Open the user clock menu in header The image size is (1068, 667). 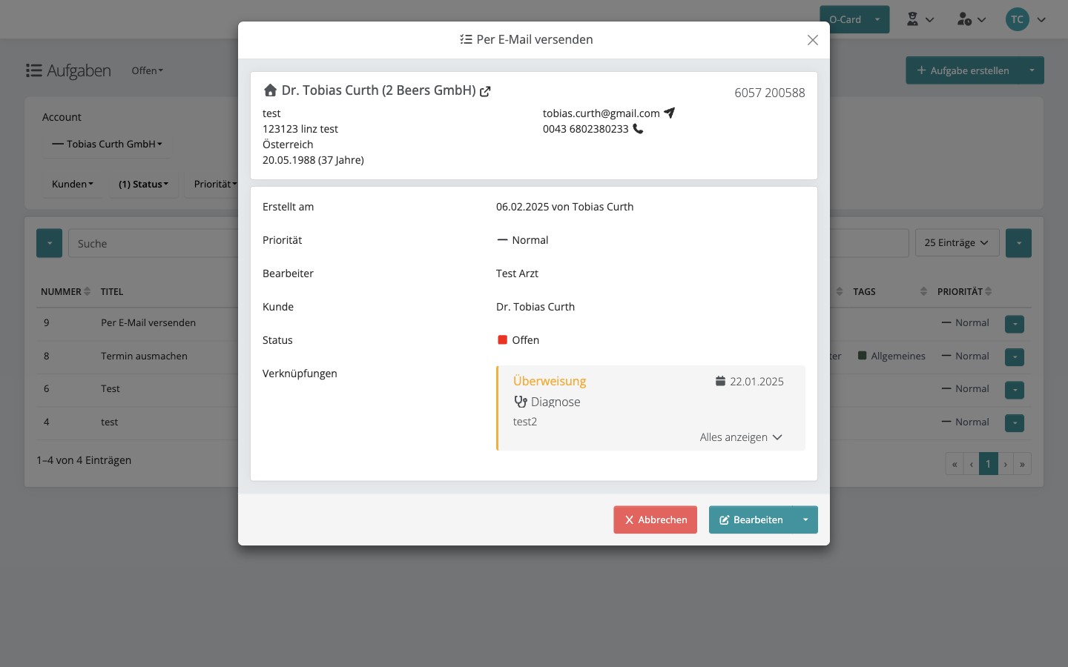(x=972, y=19)
